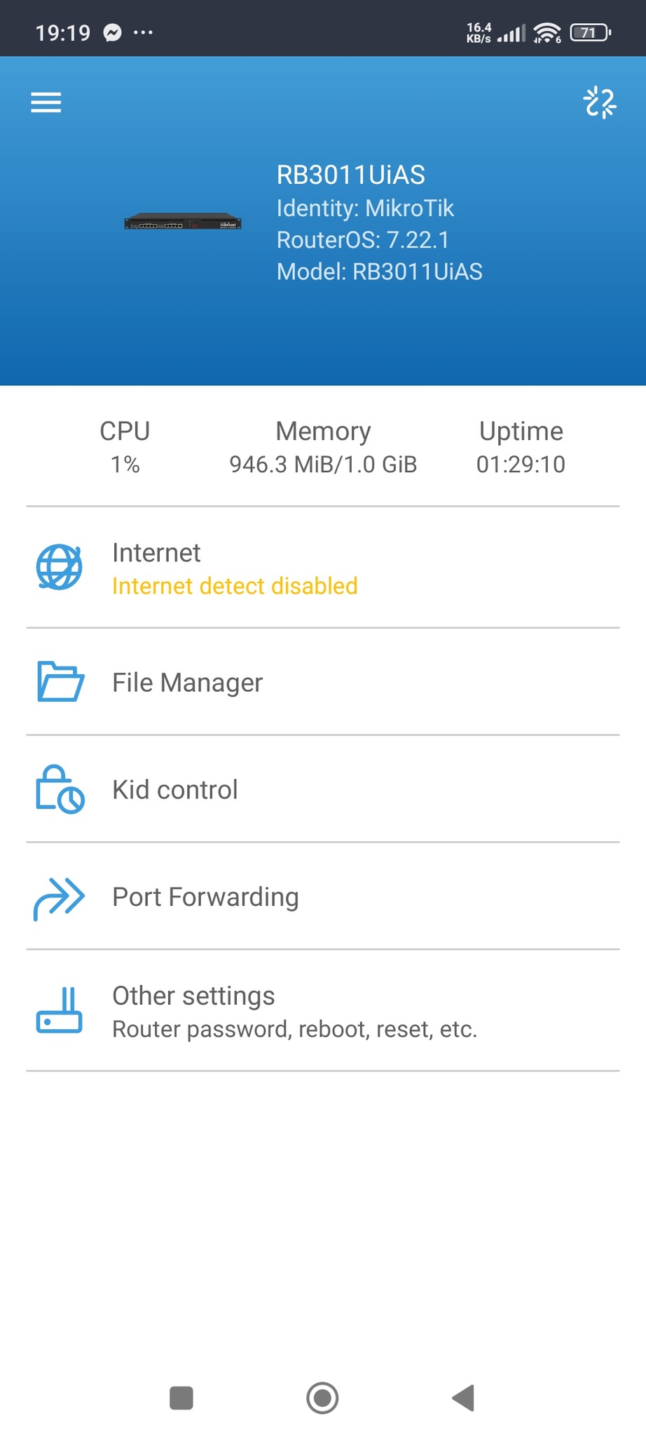646x1437 pixels.
Task: Open the Kid control menu entry
Action: click(x=175, y=790)
